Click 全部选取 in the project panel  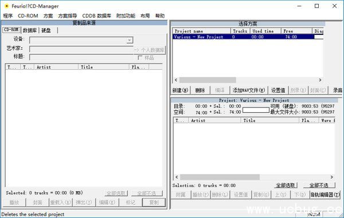pyautogui.click(x=286, y=185)
